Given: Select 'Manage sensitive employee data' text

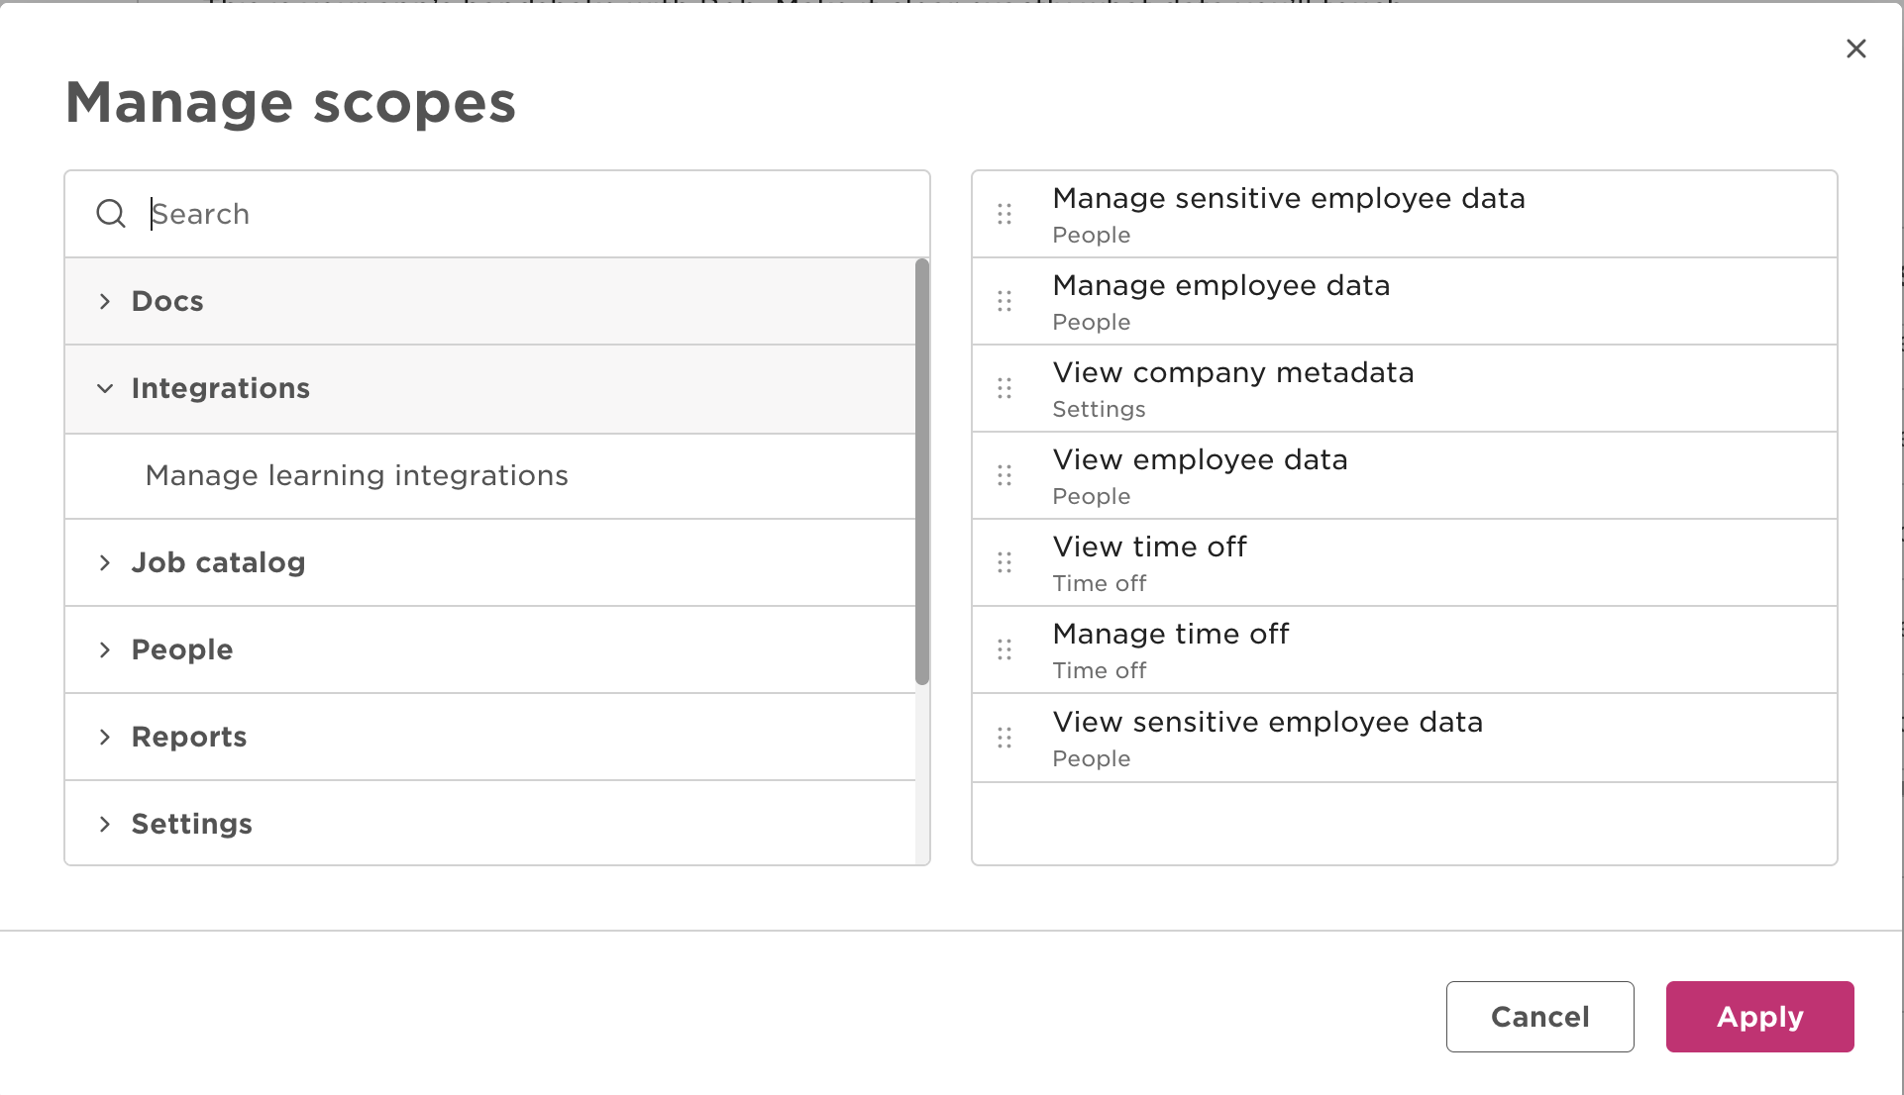Looking at the screenshot, I should tap(1289, 198).
